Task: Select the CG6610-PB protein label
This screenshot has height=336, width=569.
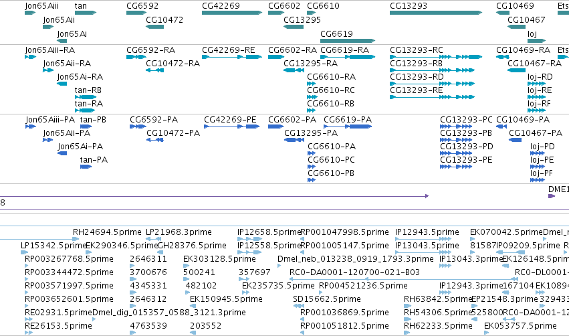Action: point(330,173)
